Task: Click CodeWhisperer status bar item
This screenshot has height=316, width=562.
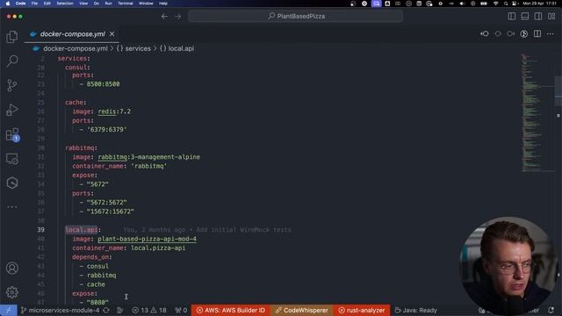Action: [x=302, y=310]
